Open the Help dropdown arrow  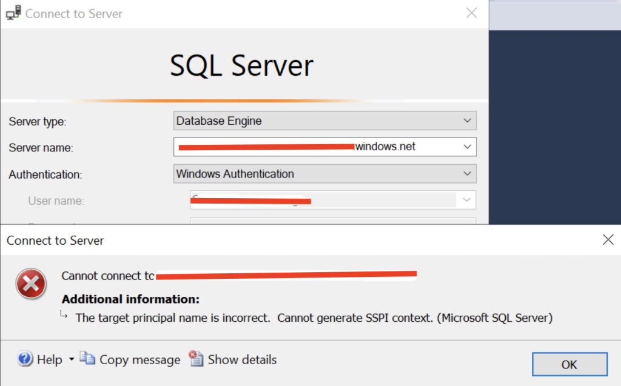[72, 359]
